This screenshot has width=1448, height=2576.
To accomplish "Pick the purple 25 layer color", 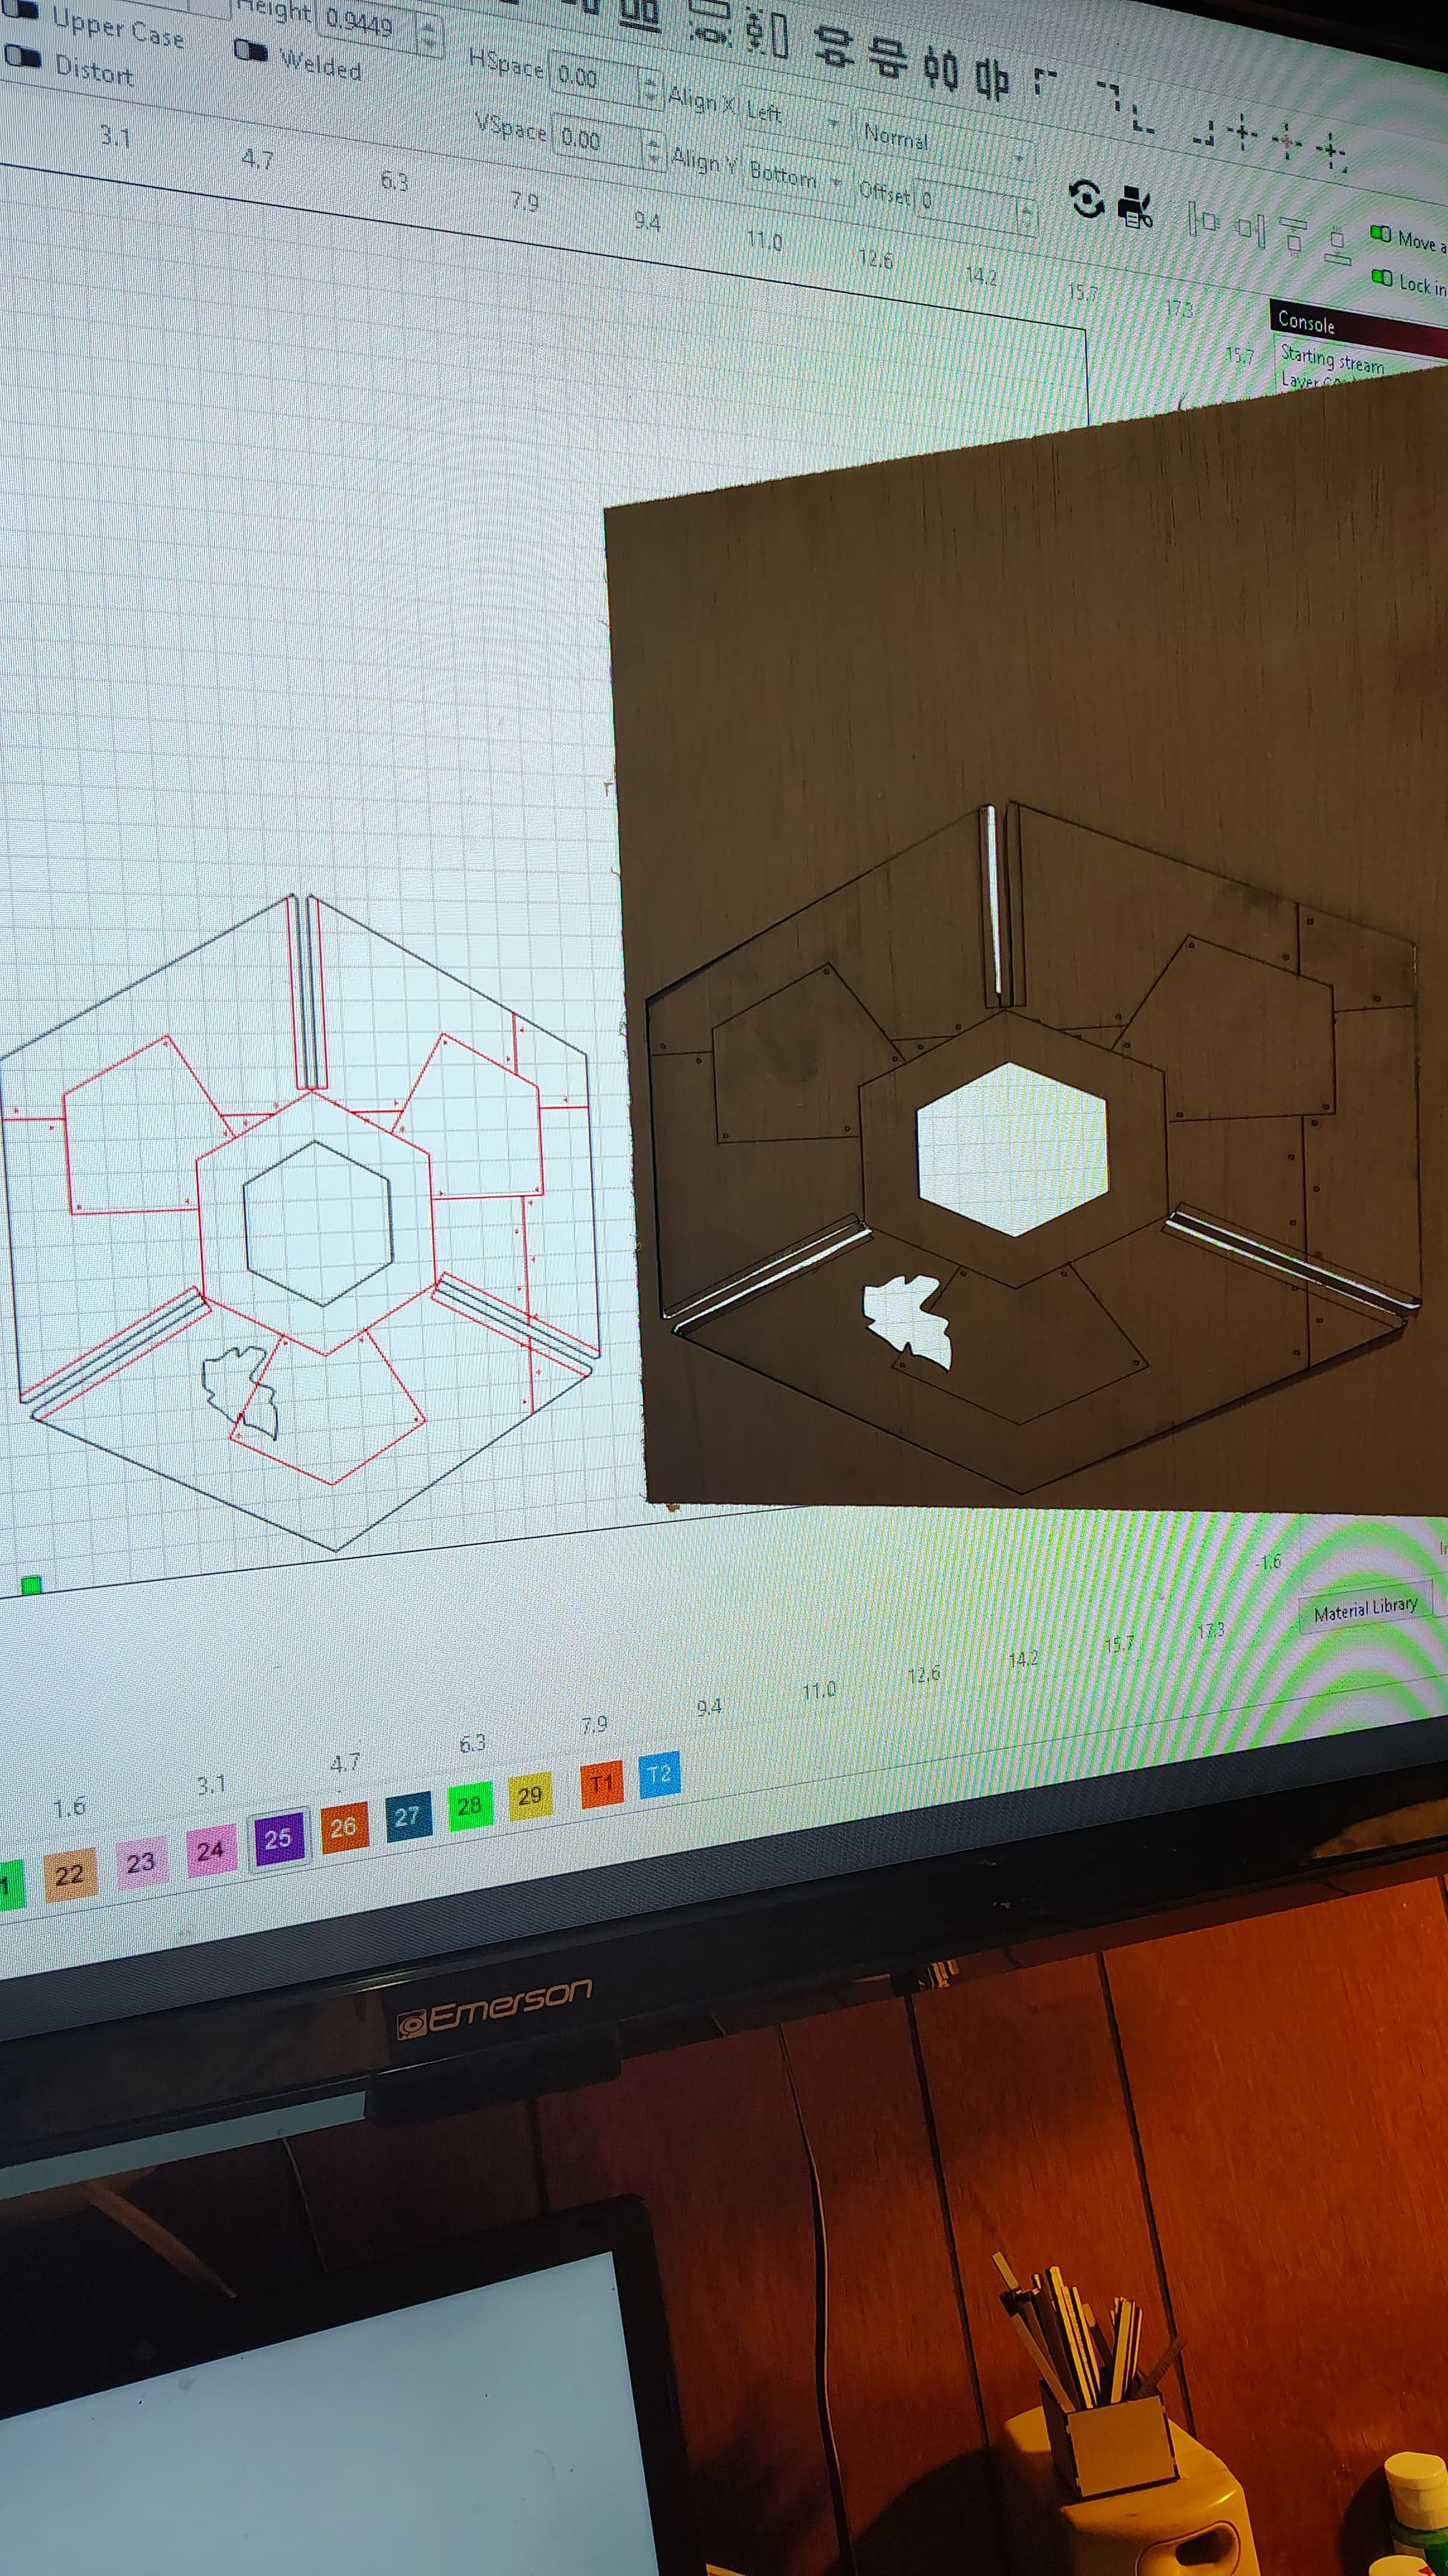I will [278, 1839].
